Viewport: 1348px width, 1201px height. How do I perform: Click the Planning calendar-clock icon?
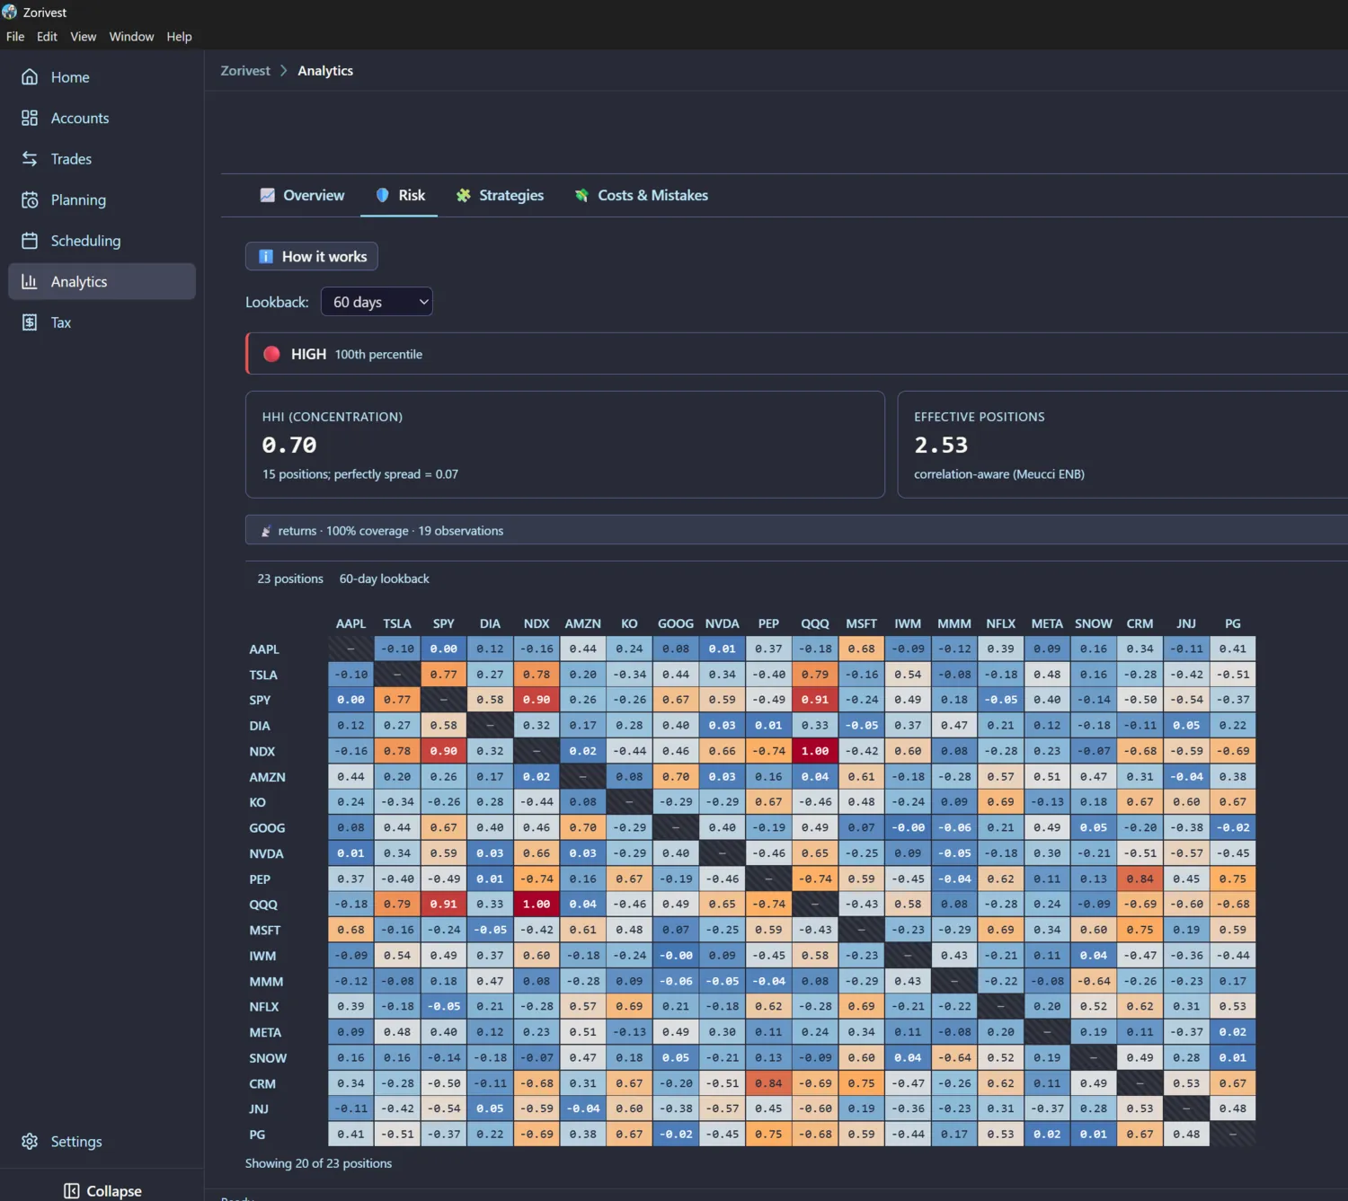coord(30,199)
